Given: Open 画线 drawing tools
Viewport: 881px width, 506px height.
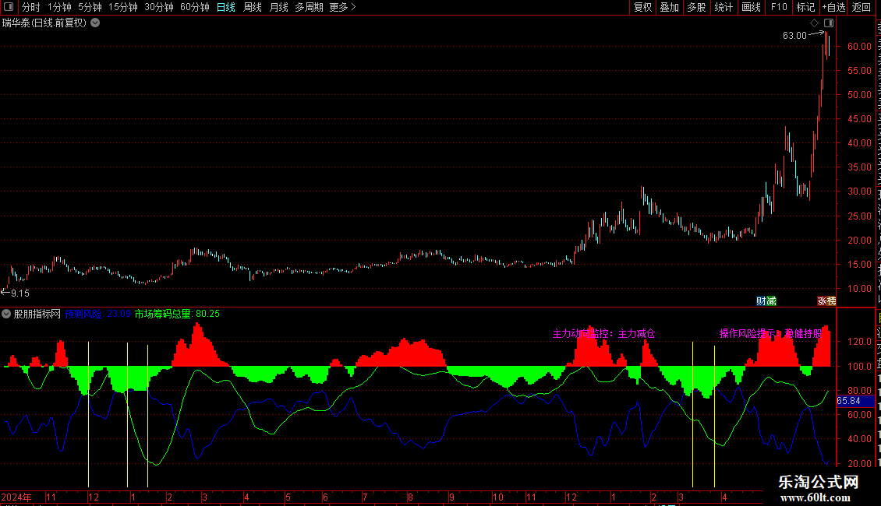Looking at the screenshot, I should tap(751, 7).
